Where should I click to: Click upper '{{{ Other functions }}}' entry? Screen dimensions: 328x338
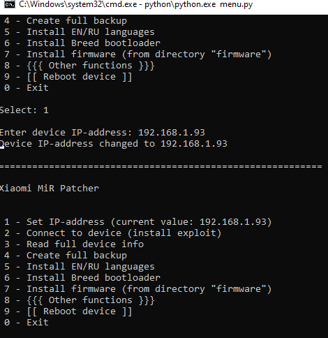click(x=79, y=66)
